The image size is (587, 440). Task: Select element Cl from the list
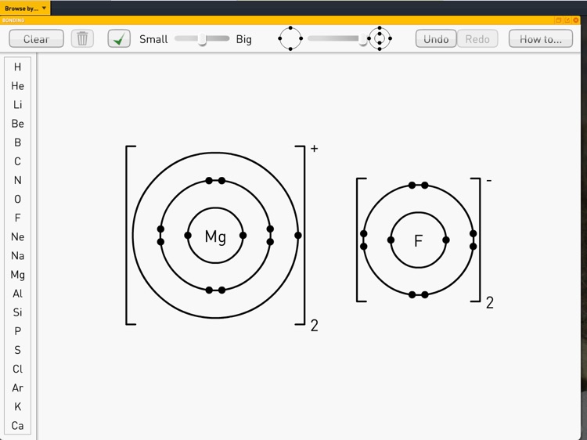click(17, 369)
